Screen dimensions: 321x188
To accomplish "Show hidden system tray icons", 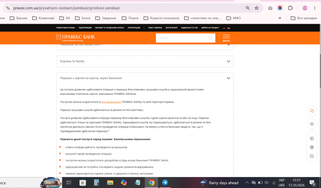I will tap(247, 183).
